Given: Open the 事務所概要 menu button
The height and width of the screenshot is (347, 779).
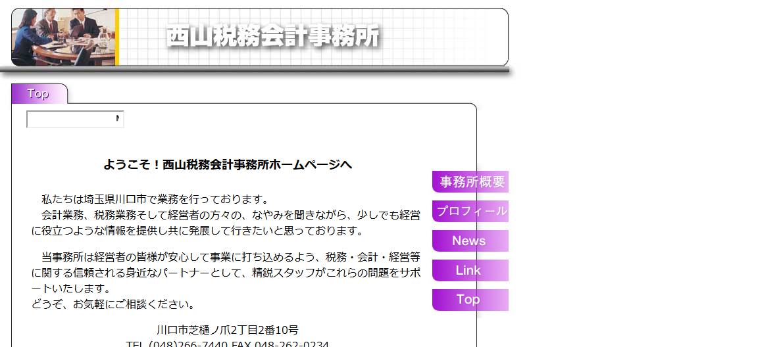Looking at the screenshot, I should (470, 181).
